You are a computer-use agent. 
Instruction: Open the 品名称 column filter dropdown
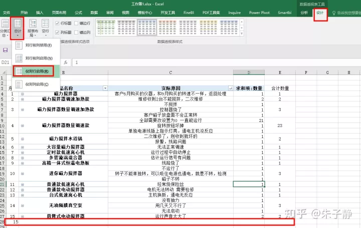(105, 88)
